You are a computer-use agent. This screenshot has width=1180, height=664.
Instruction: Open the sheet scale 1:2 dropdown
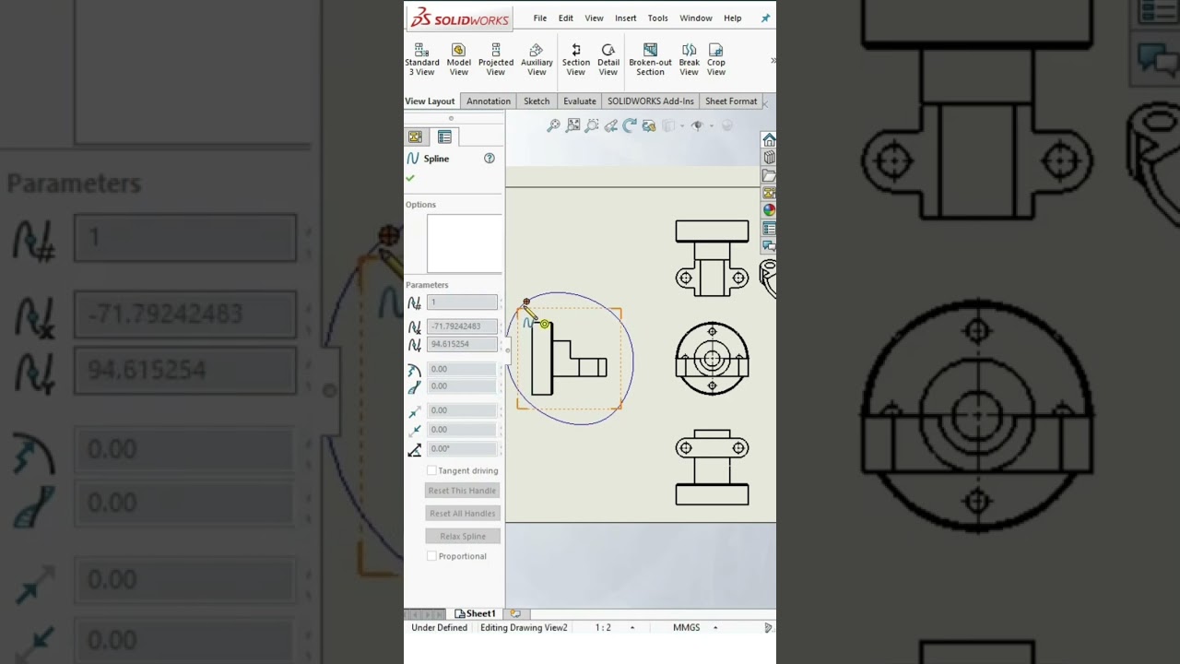pyautogui.click(x=632, y=628)
